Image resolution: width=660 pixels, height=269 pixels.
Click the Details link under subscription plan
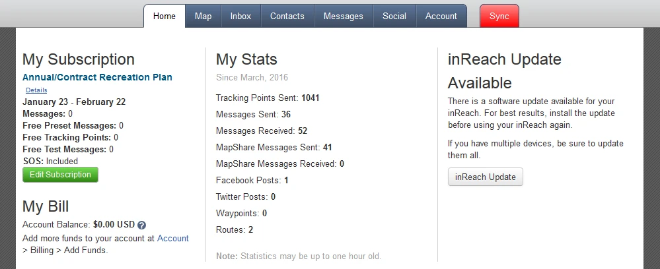tap(36, 90)
